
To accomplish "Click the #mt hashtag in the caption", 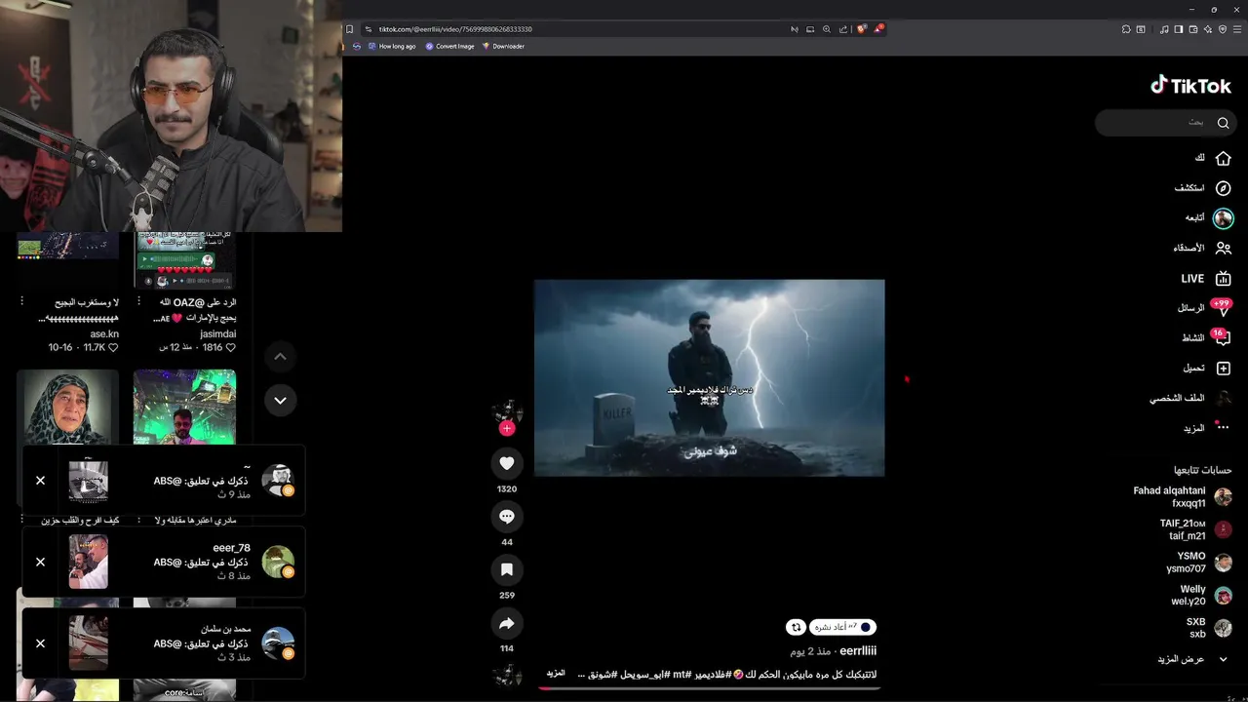I will point(682,674).
